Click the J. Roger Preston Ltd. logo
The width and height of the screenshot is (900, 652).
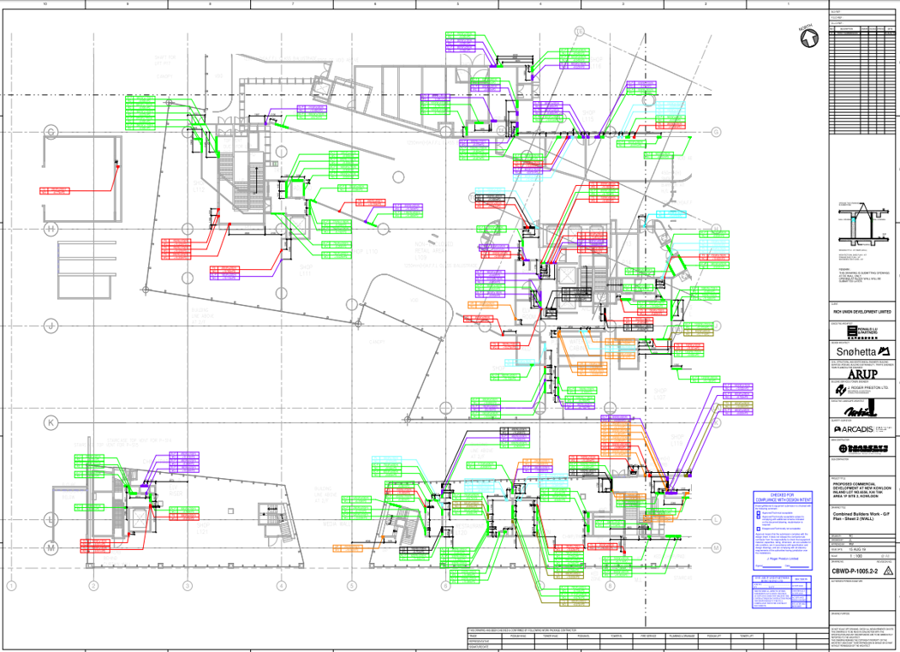tap(862, 391)
